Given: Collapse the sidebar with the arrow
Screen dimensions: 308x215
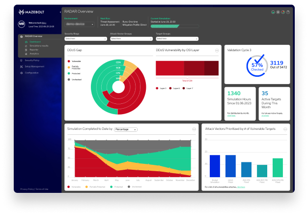Looking at the screenshot, I should tap(59, 11).
